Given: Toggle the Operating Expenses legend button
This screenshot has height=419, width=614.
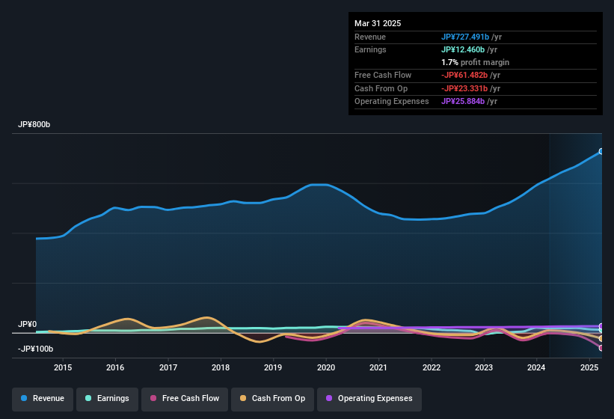Looking at the screenshot, I should 369,399.
